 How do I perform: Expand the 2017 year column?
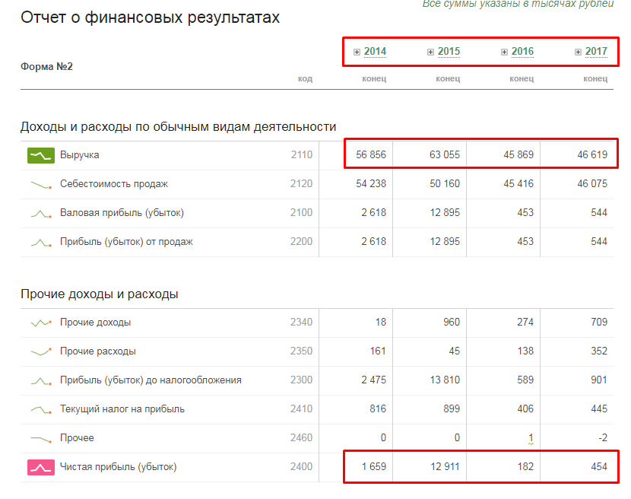click(x=578, y=52)
